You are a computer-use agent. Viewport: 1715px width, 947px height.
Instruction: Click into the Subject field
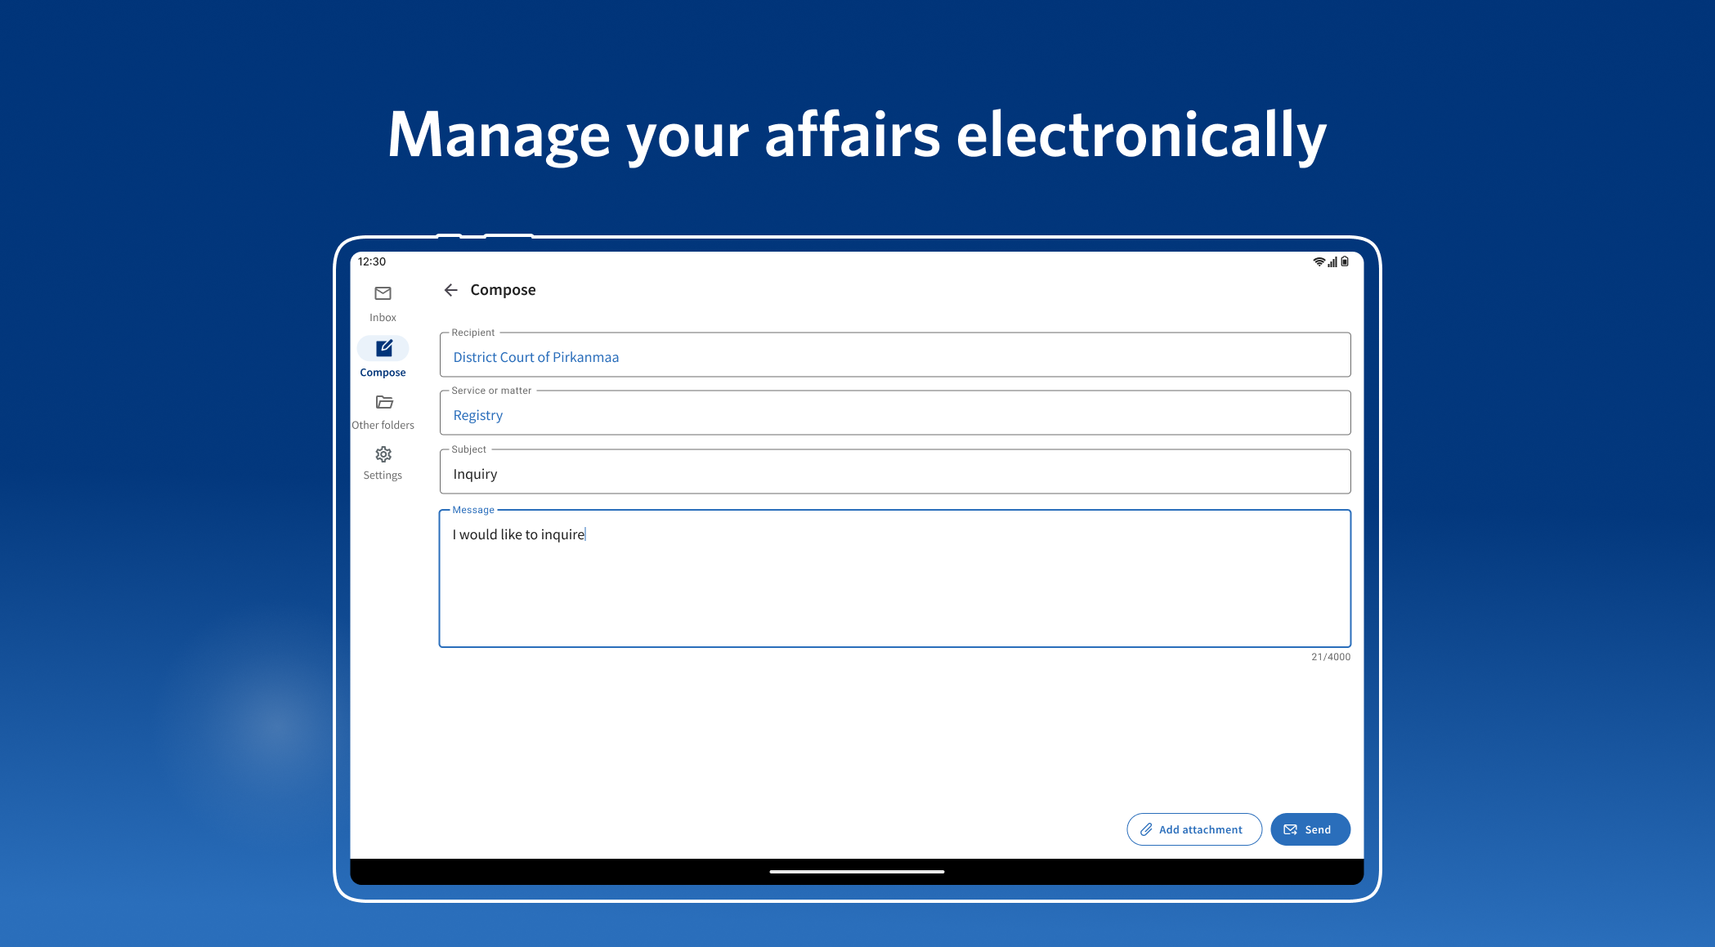(x=894, y=473)
